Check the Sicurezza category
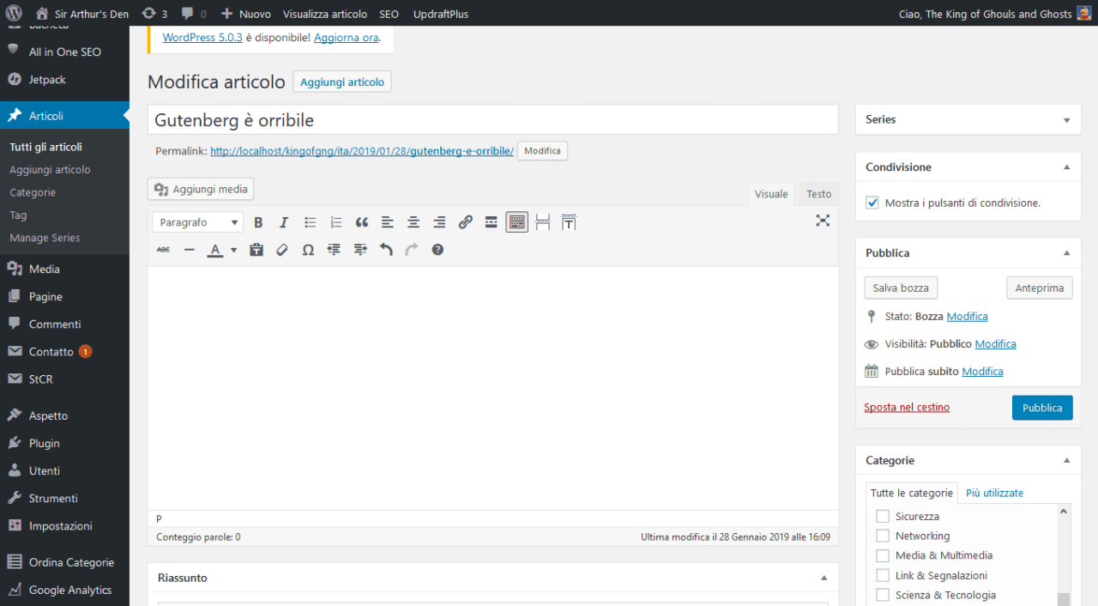1098x606 pixels. [882, 517]
